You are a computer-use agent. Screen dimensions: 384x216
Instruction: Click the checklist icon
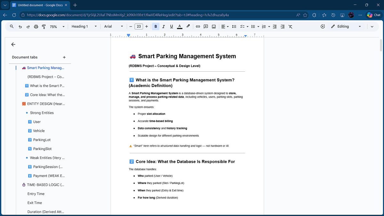[242, 27]
